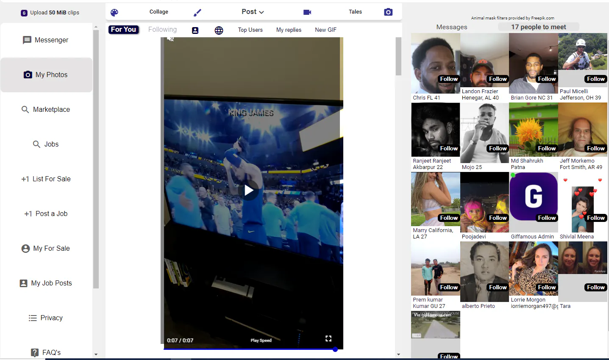Screen dimensions: 609x360
Task: Open Messenger from the sidebar
Action: 47,40
